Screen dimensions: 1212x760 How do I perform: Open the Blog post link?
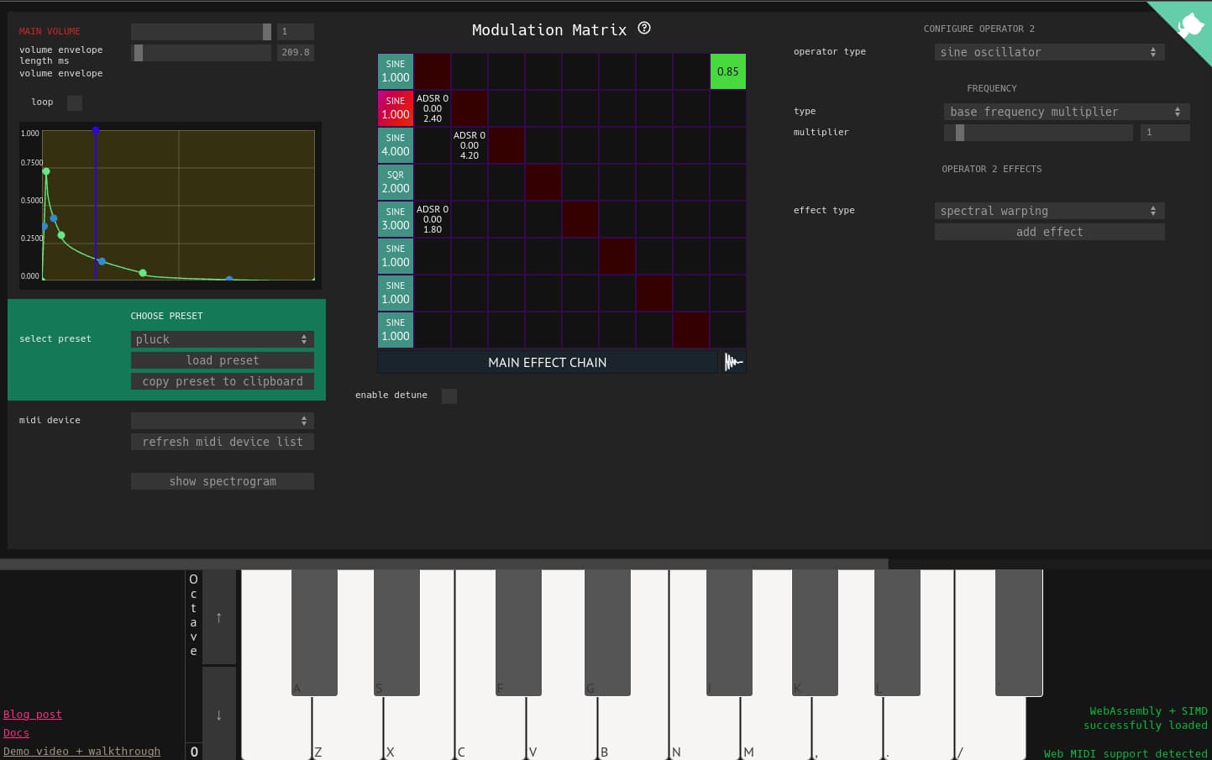[33, 715]
